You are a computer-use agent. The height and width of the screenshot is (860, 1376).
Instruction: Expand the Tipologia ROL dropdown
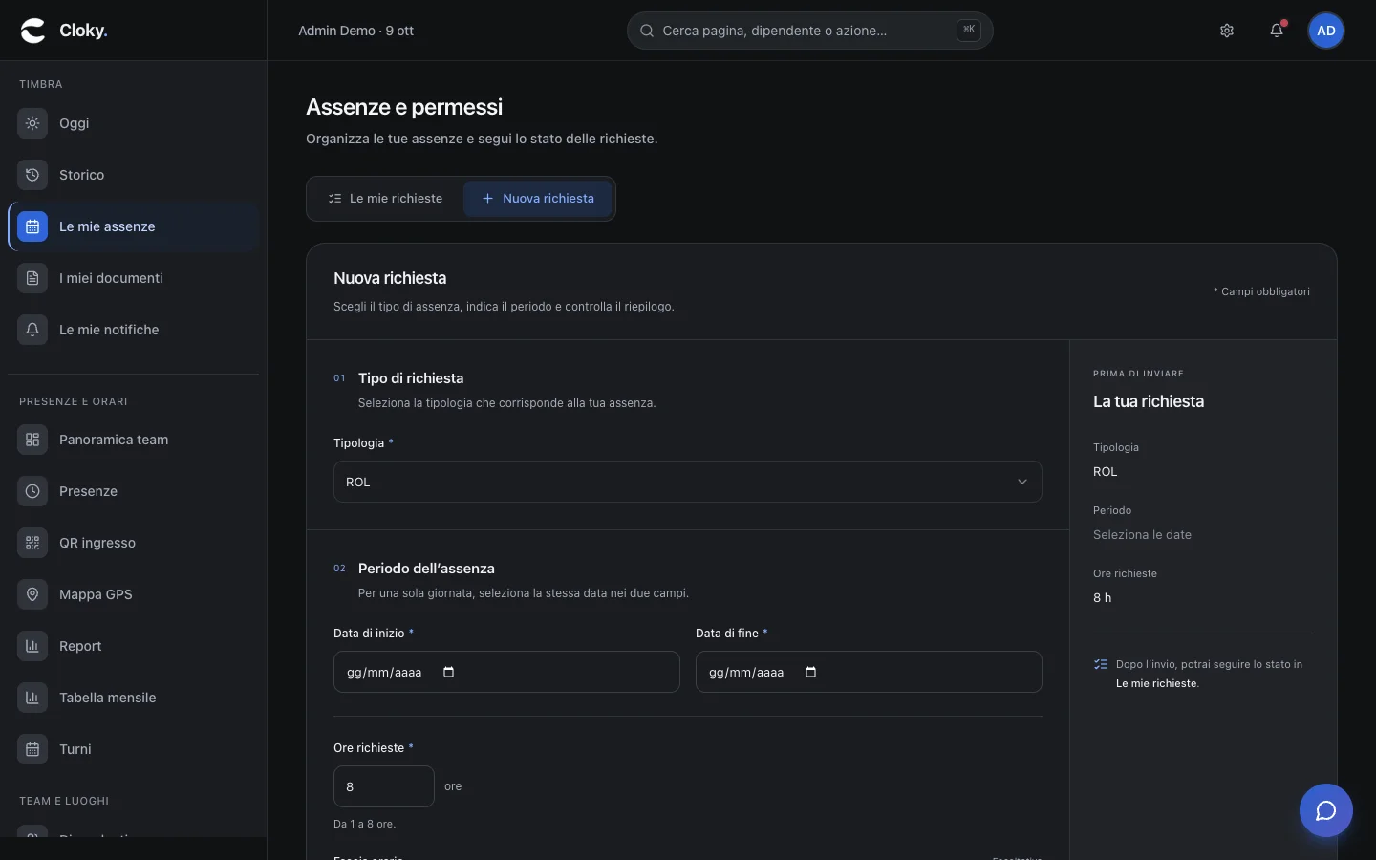click(688, 482)
